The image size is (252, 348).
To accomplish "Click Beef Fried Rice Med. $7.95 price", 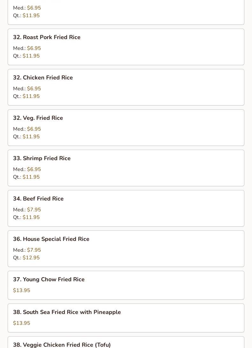I will [x=34, y=210].
